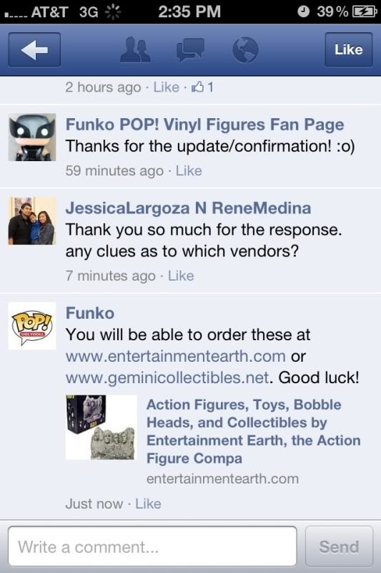381x573 pixels.
Task: Send the comment
Action: click(x=339, y=546)
